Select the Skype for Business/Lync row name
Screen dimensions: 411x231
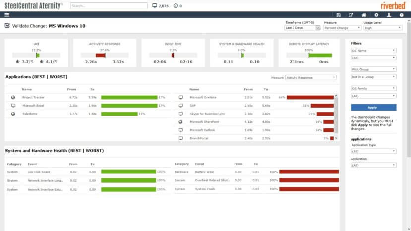[207, 114]
